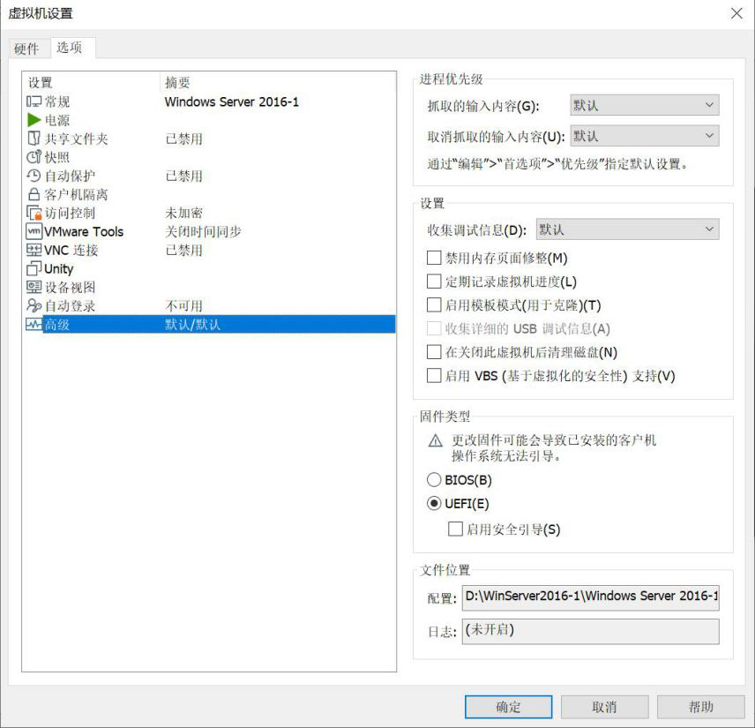Viewport: 755px width, 728px height.
Task: Select the UEFI(E) firmware radio button
Action: 434,504
